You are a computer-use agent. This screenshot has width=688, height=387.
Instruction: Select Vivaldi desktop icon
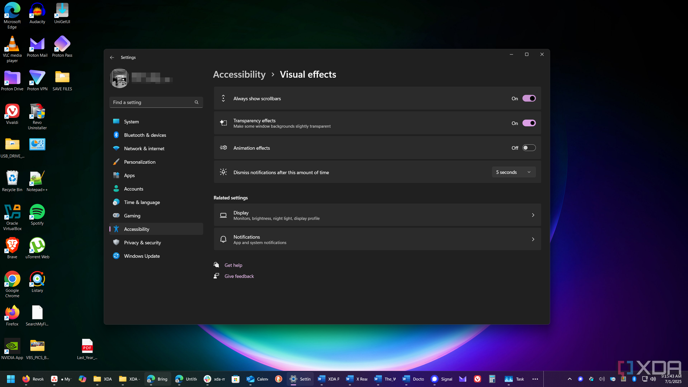(12, 114)
